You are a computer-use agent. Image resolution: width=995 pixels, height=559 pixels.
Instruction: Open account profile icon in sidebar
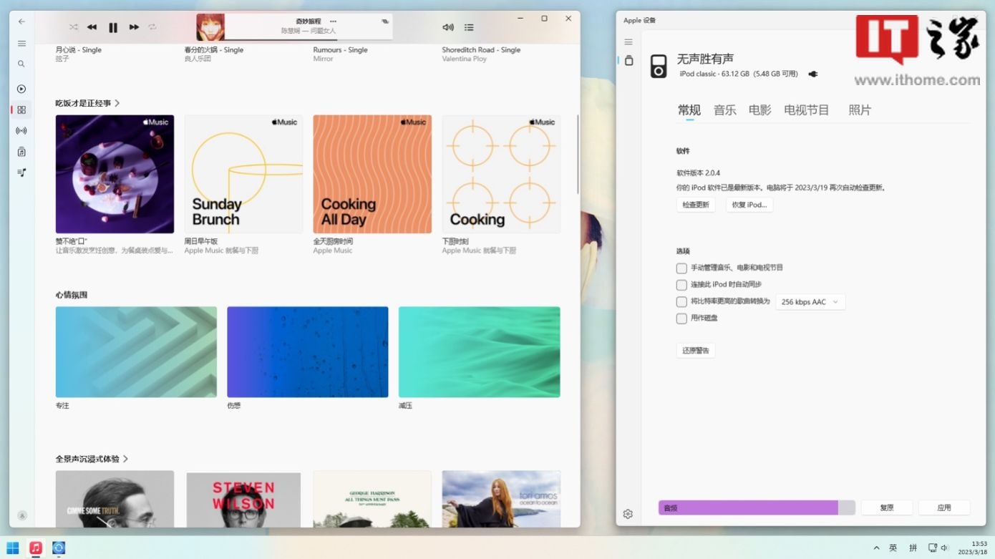click(22, 515)
